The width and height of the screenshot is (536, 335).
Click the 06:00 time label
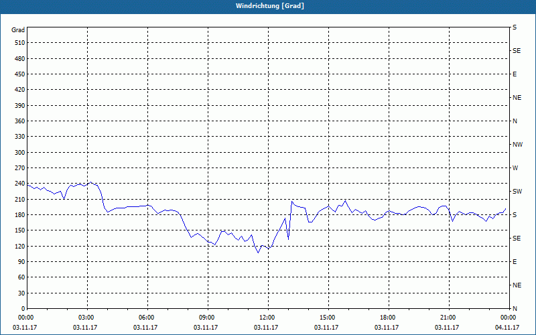coord(147,318)
